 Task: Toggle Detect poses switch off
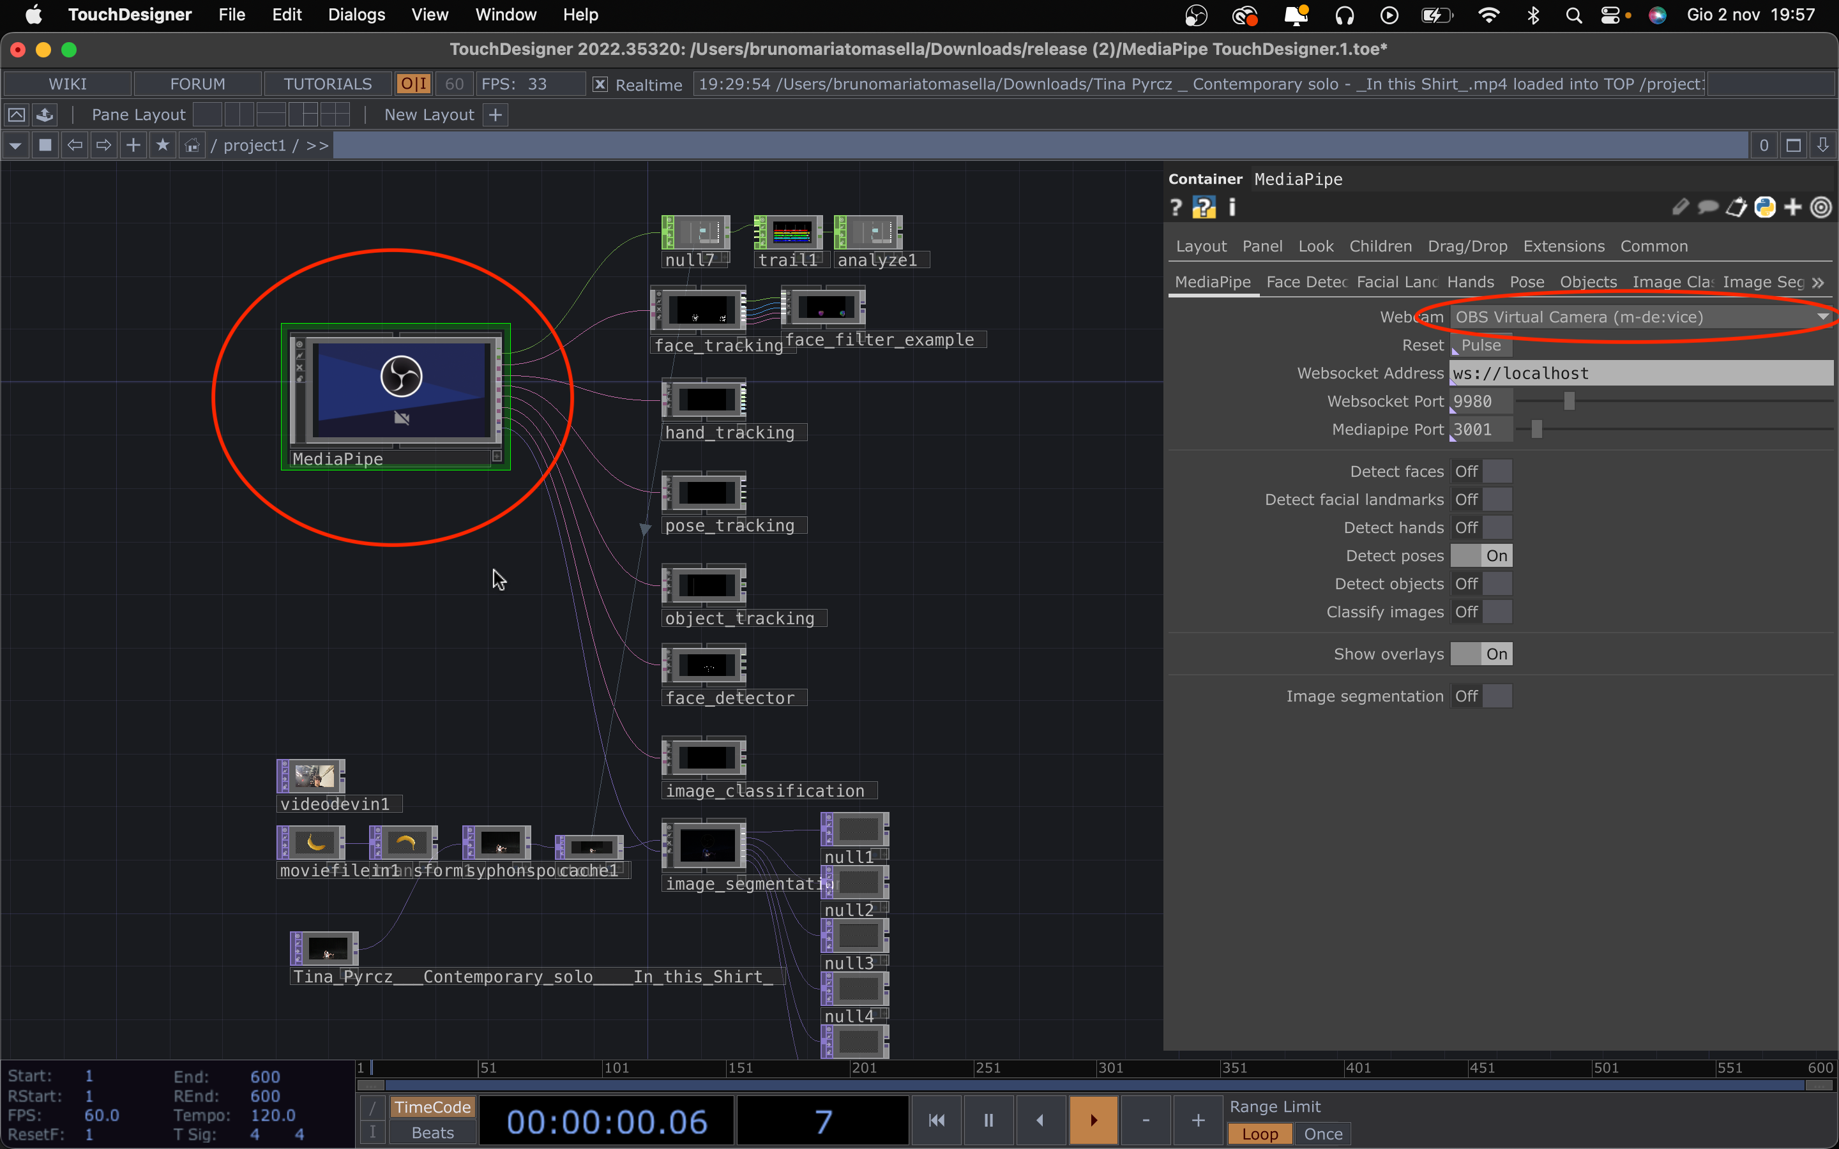click(x=1481, y=555)
